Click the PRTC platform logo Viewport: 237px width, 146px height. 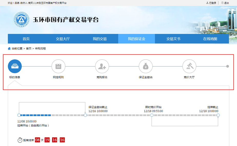pos(22,20)
